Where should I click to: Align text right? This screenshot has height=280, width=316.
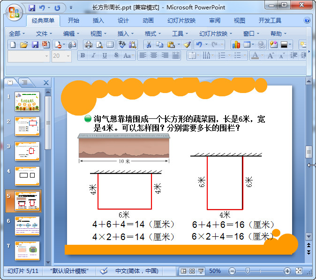click(x=165, y=55)
